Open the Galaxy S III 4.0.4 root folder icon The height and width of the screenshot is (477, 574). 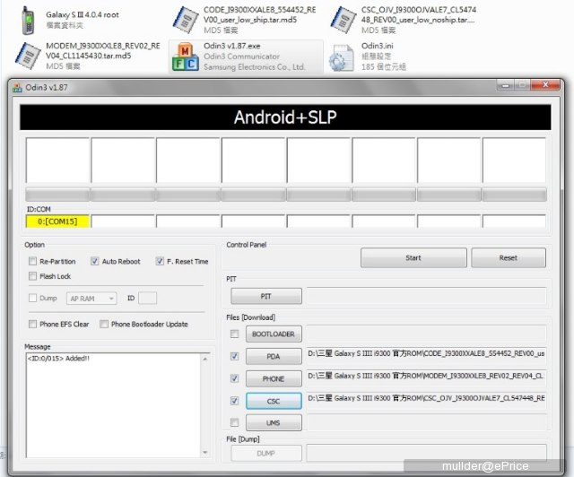pyautogui.click(x=28, y=21)
